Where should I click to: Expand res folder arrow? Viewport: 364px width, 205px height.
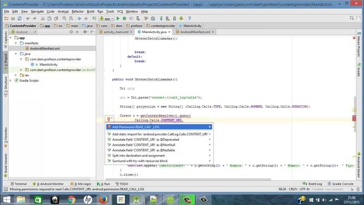click(x=16, y=75)
